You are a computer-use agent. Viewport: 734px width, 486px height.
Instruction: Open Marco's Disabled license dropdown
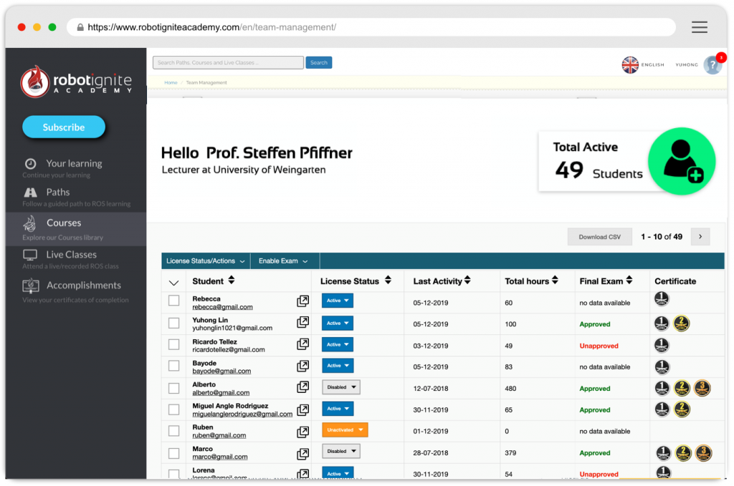click(341, 452)
